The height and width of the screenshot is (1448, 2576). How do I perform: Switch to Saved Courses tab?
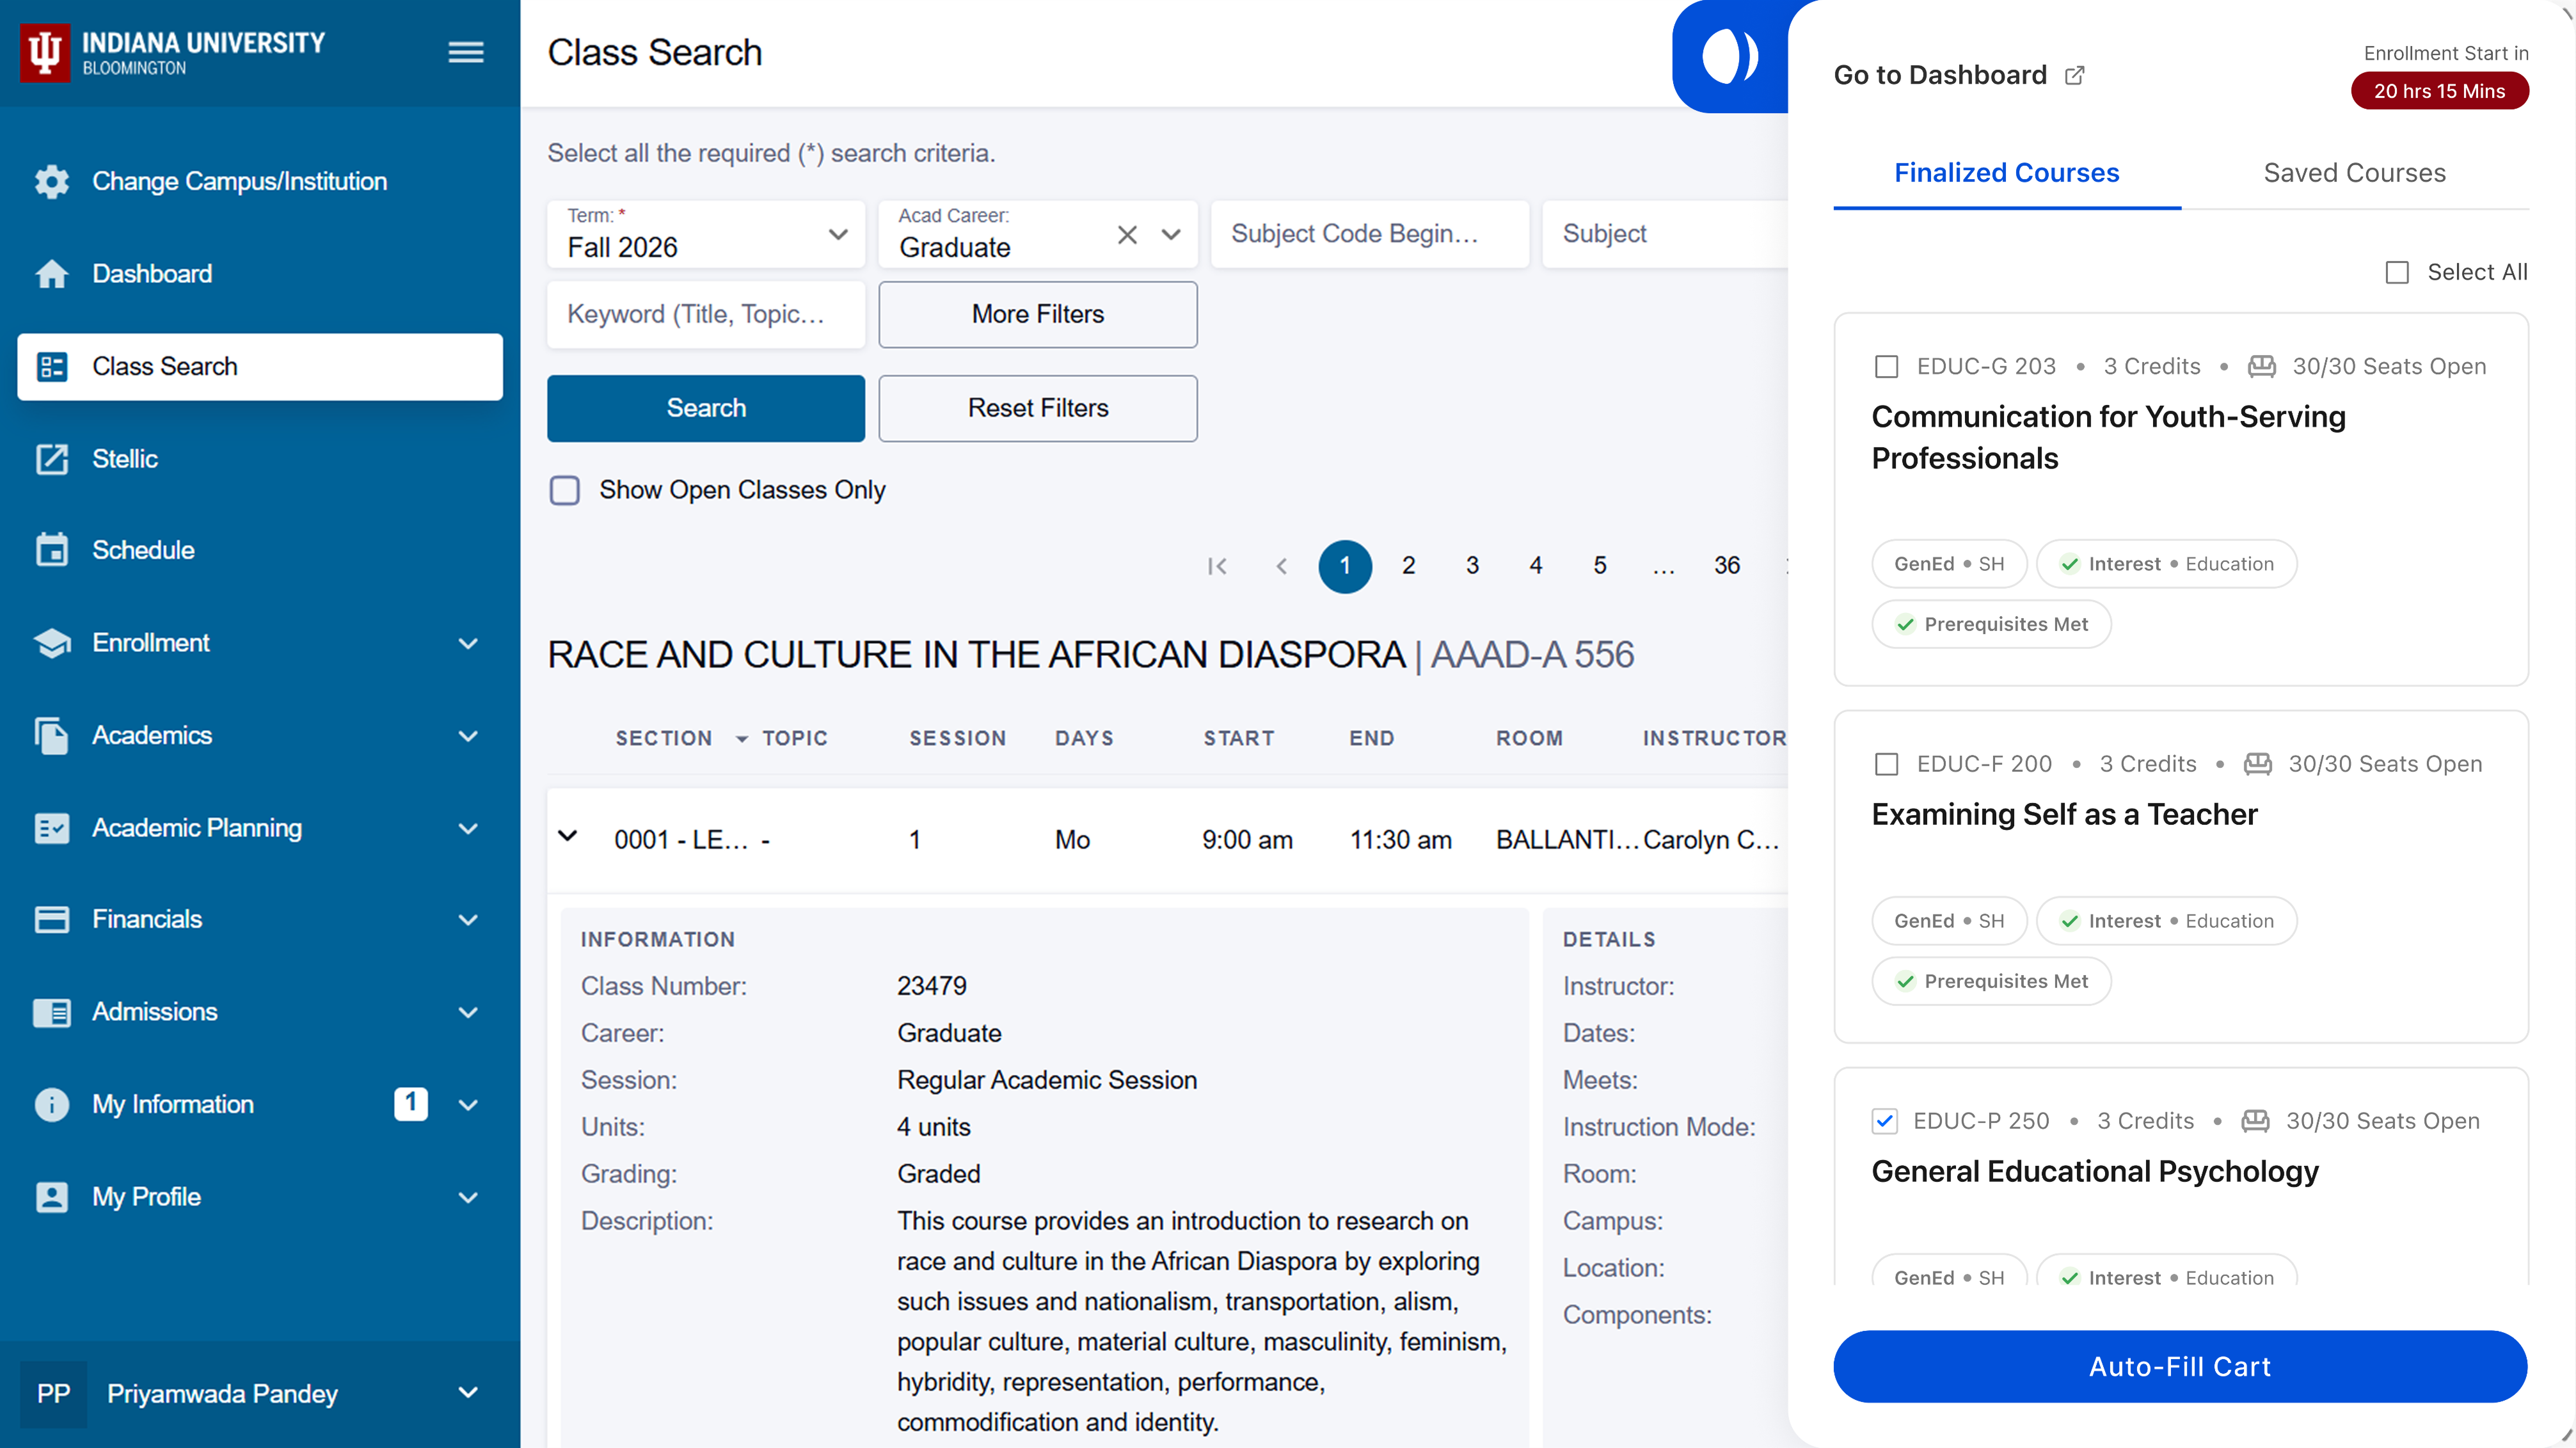tap(2354, 173)
